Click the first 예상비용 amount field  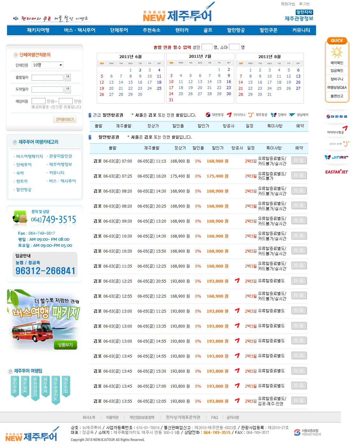click(x=39, y=101)
